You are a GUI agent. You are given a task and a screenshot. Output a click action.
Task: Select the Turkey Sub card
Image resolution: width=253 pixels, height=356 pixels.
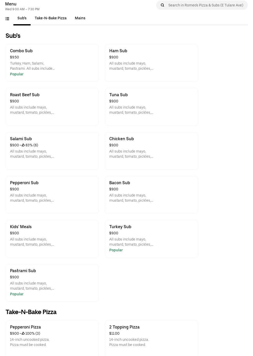point(151,239)
